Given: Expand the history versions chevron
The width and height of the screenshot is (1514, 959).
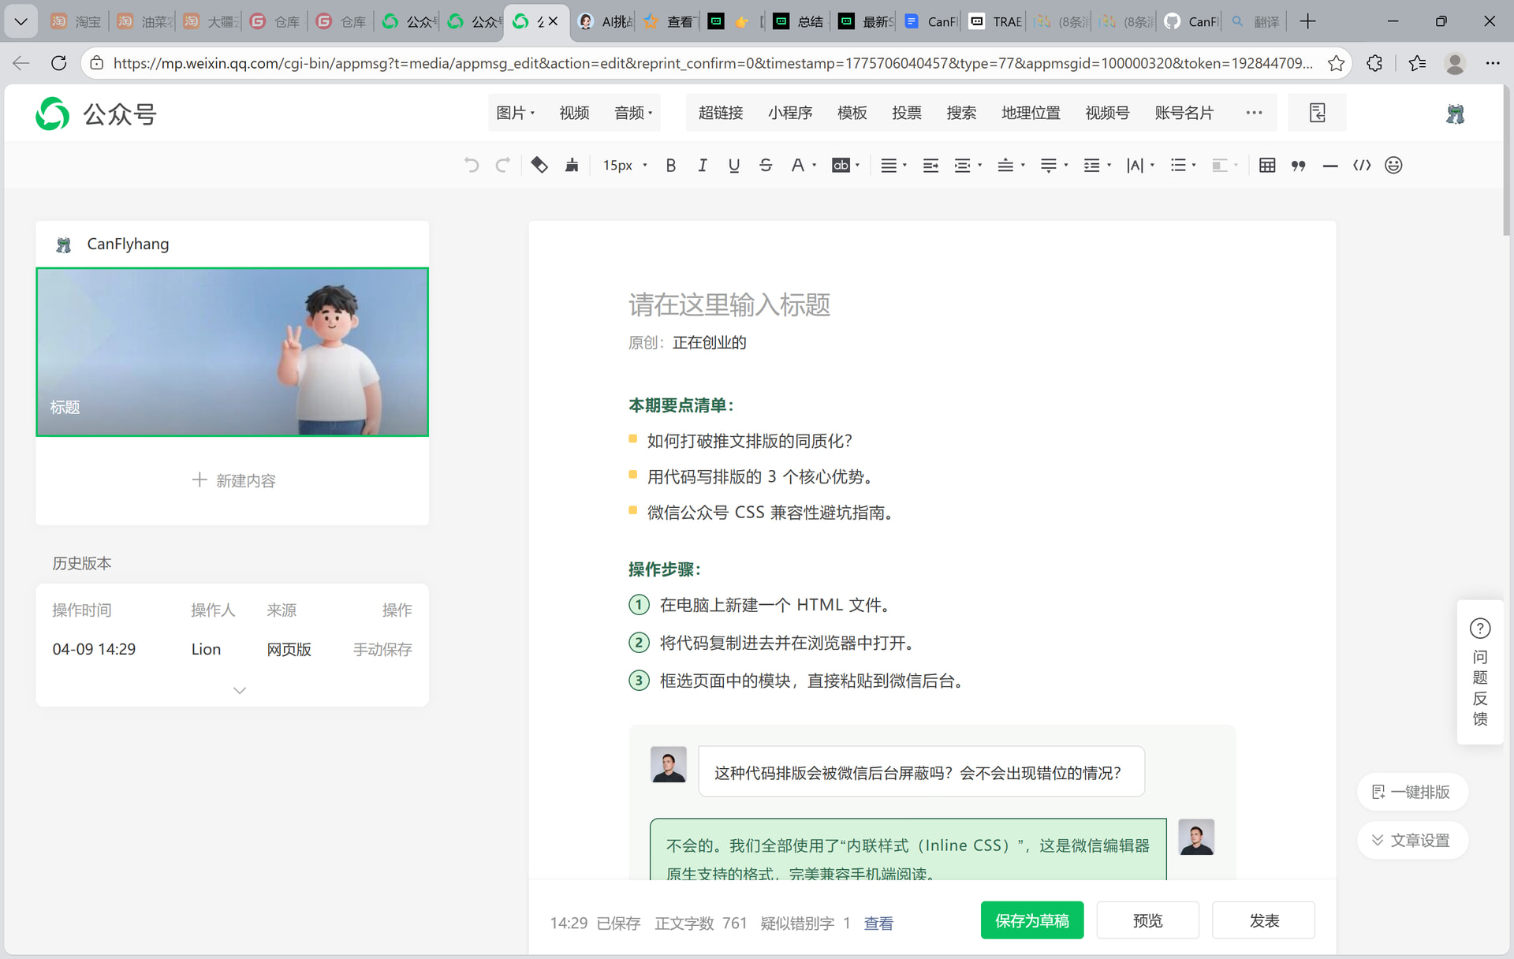Looking at the screenshot, I should 240,690.
